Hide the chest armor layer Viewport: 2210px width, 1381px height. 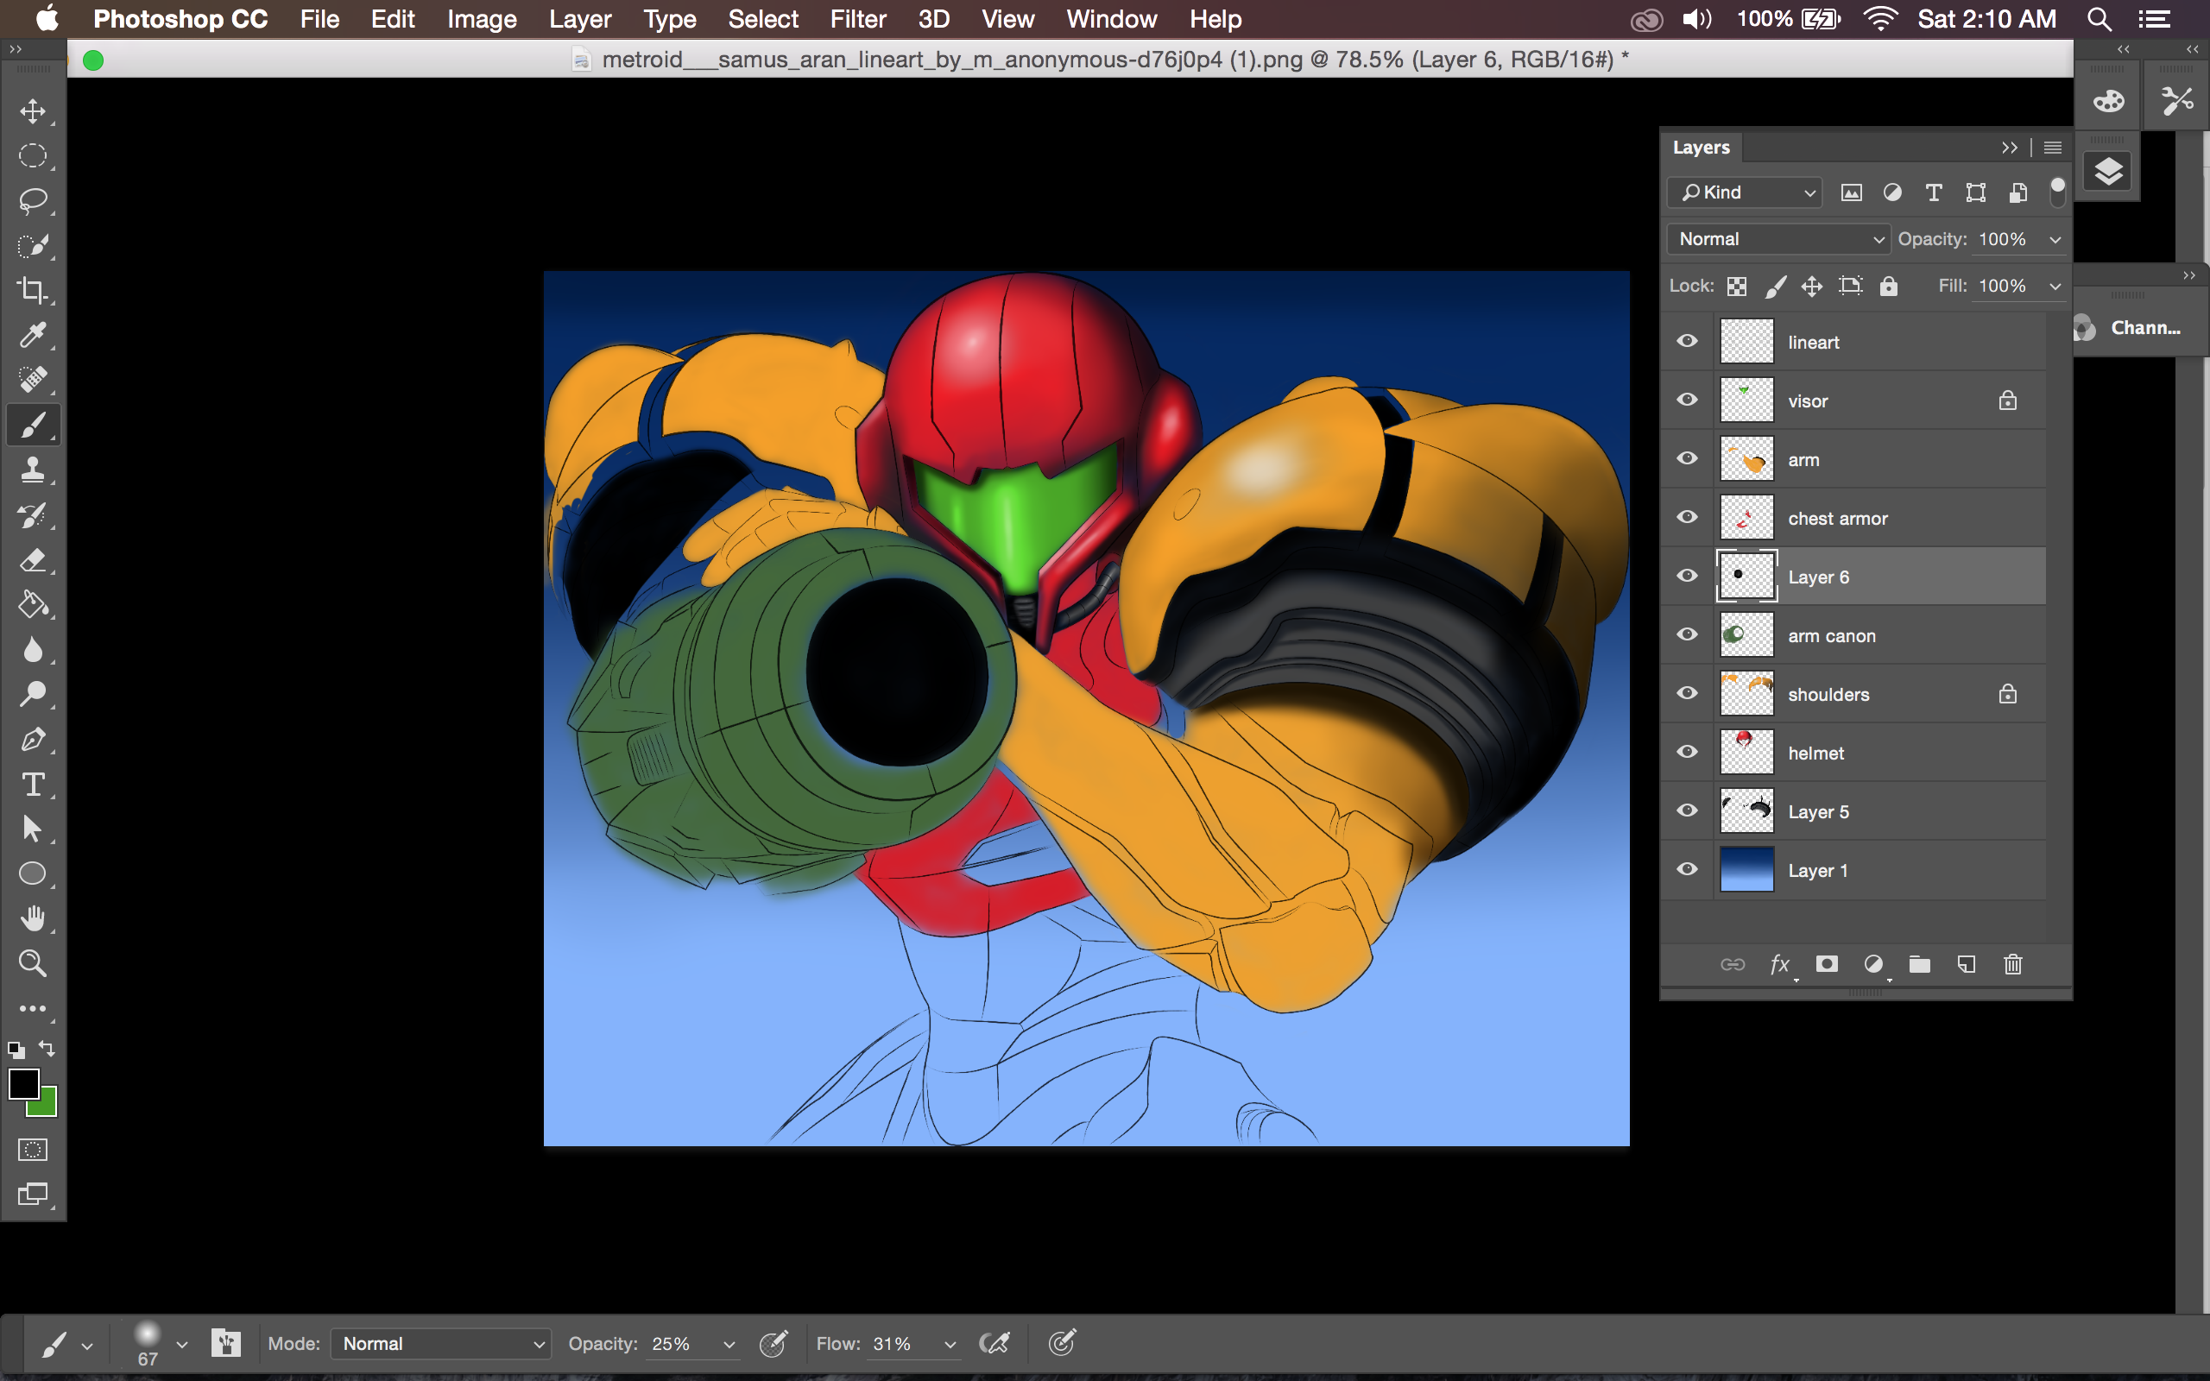point(1687,517)
